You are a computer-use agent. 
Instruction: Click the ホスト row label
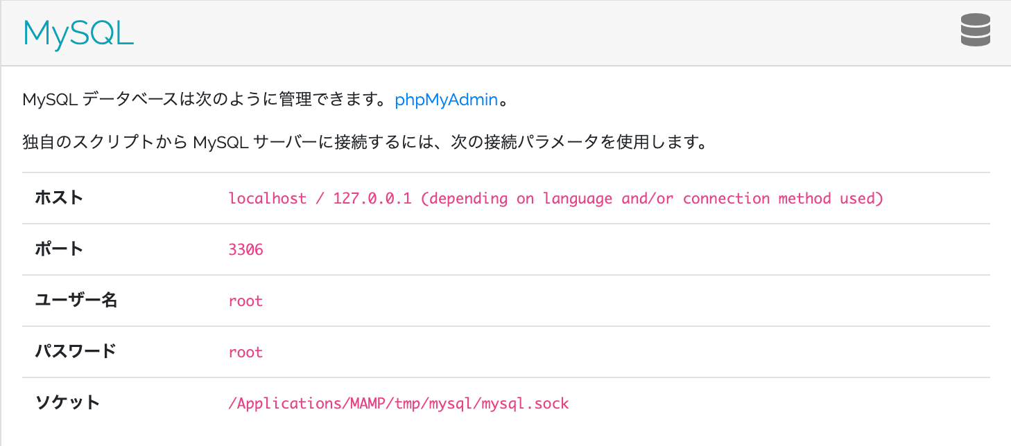(x=59, y=198)
